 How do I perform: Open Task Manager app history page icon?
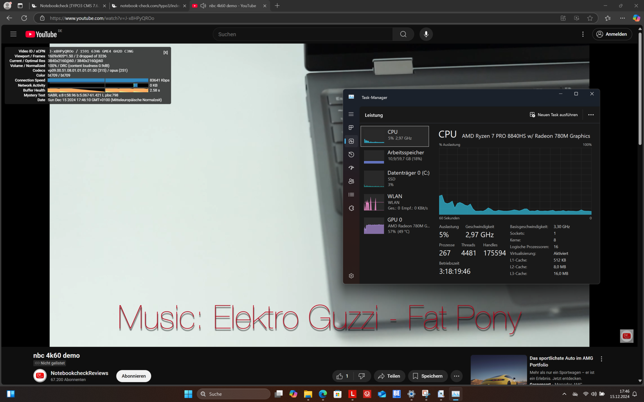pyautogui.click(x=351, y=154)
